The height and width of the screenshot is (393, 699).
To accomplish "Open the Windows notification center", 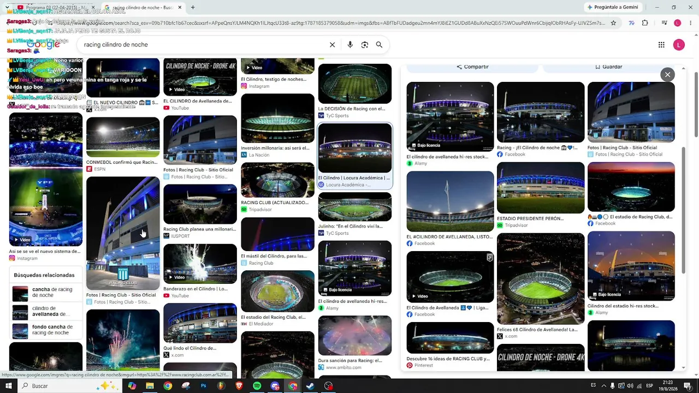I will (x=688, y=386).
